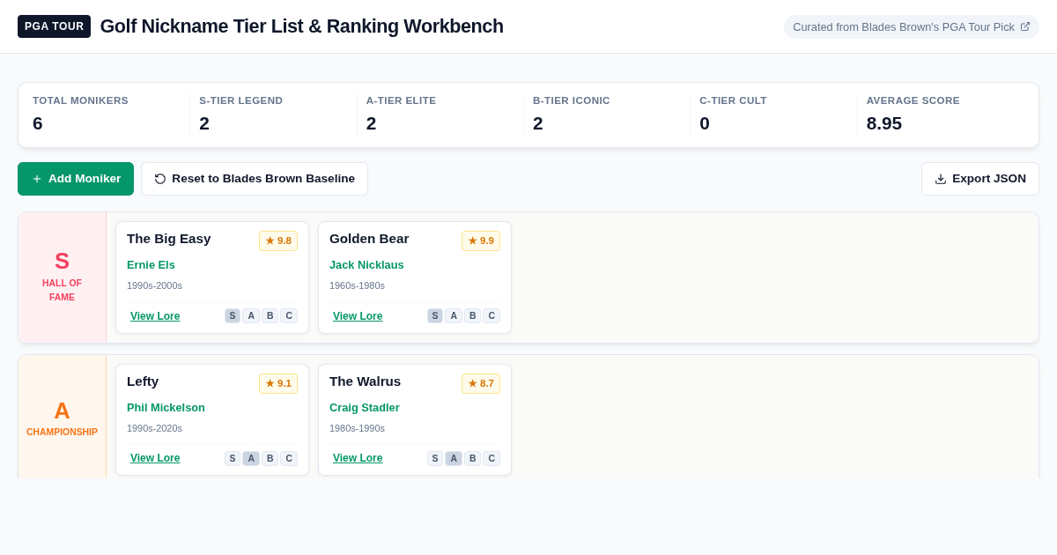The height and width of the screenshot is (555, 1057).
Task: Click player name Phil Mickelson
Action: [x=166, y=408]
